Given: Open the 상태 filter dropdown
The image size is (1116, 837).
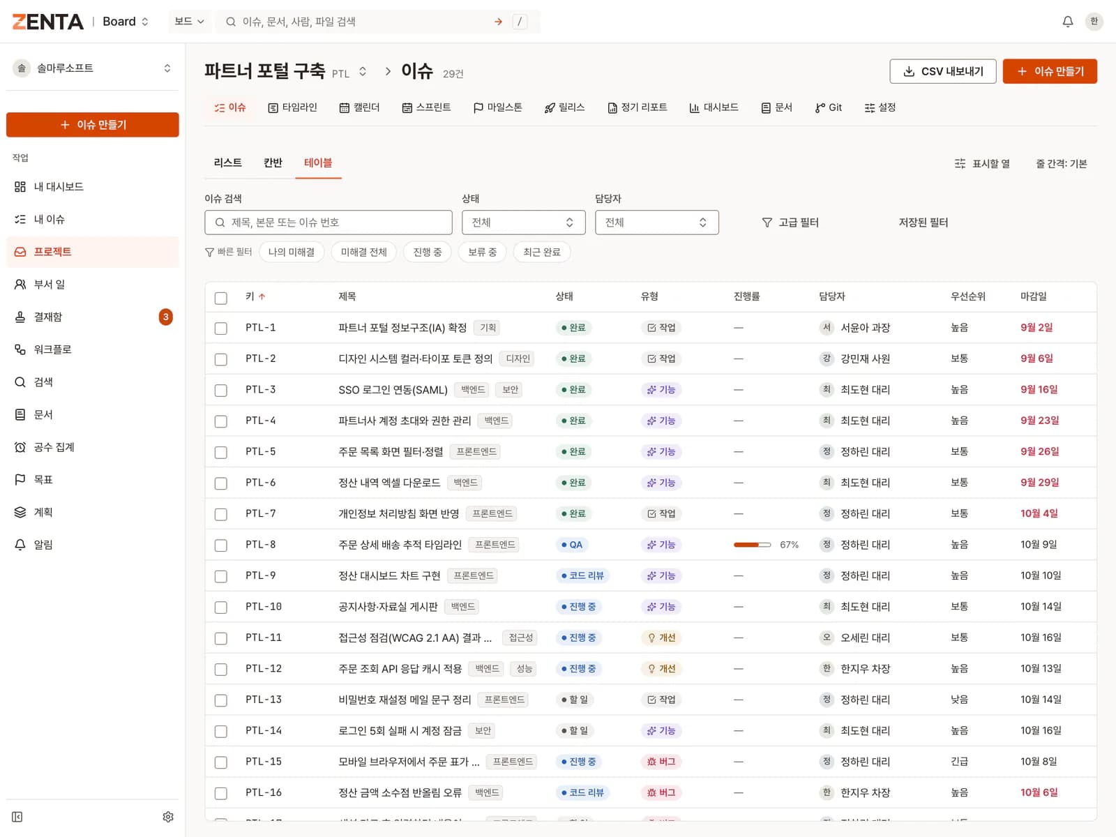Looking at the screenshot, I should tap(523, 223).
